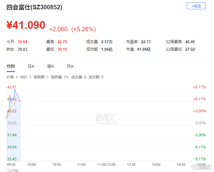214x172 pixels.
Task: Click the chart axis label 42.61
Action: tap(12, 87)
